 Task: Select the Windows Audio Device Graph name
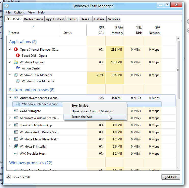coord(39,132)
